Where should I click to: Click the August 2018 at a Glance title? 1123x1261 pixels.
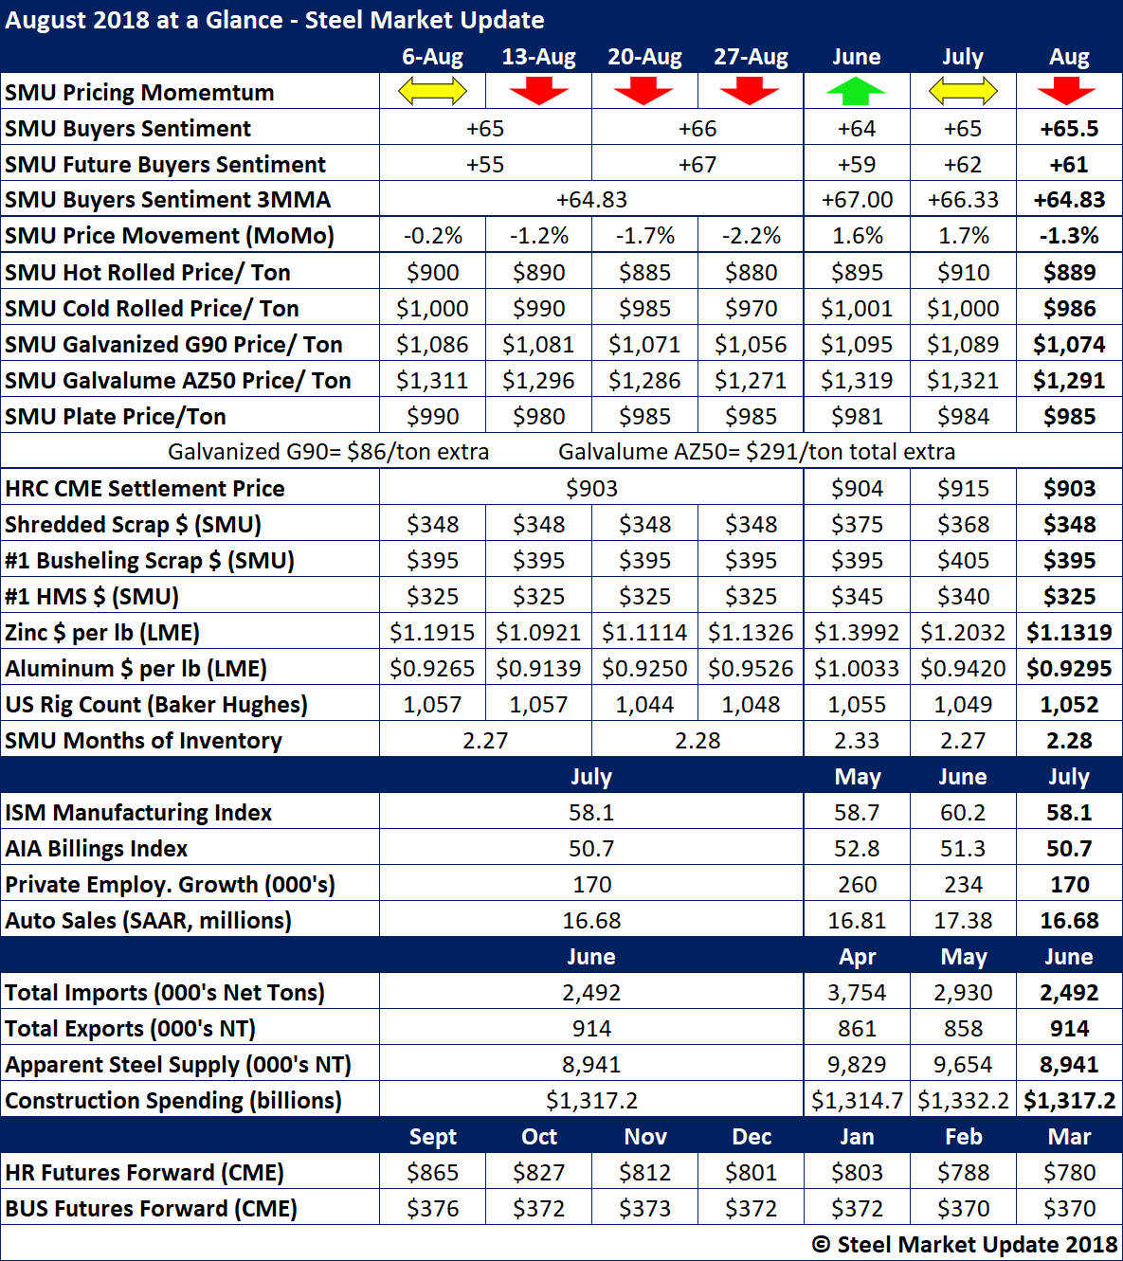point(275,20)
